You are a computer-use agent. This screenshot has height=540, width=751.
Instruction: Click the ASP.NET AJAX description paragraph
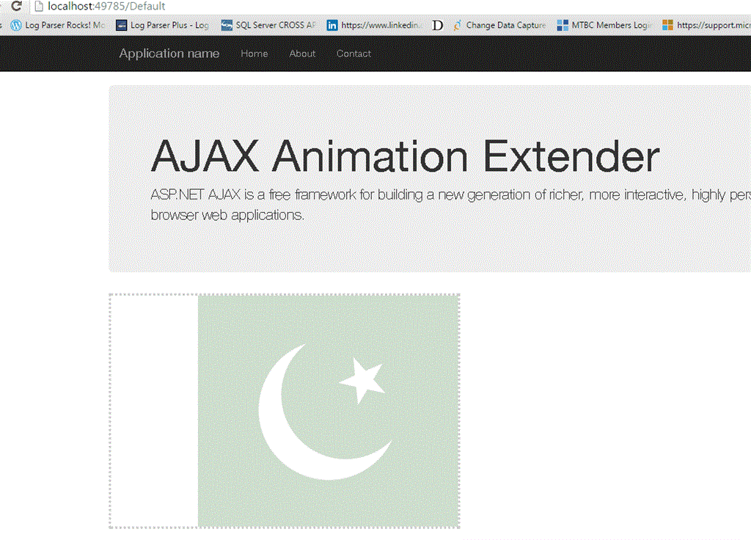[x=451, y=205]
